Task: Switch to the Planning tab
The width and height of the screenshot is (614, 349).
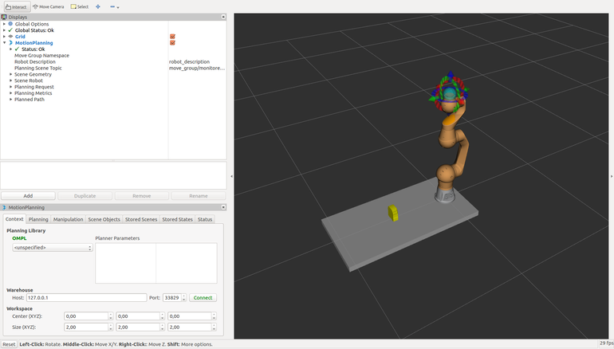Action: [38, 219]
